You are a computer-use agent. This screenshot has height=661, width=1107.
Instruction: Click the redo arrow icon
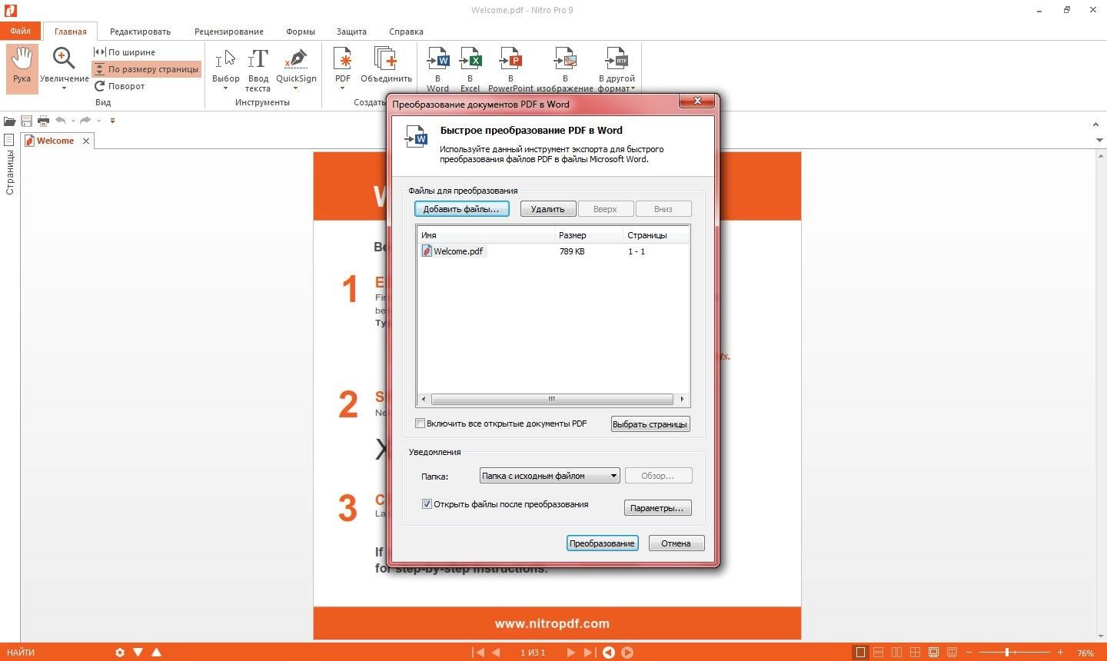tap(85, 120)
